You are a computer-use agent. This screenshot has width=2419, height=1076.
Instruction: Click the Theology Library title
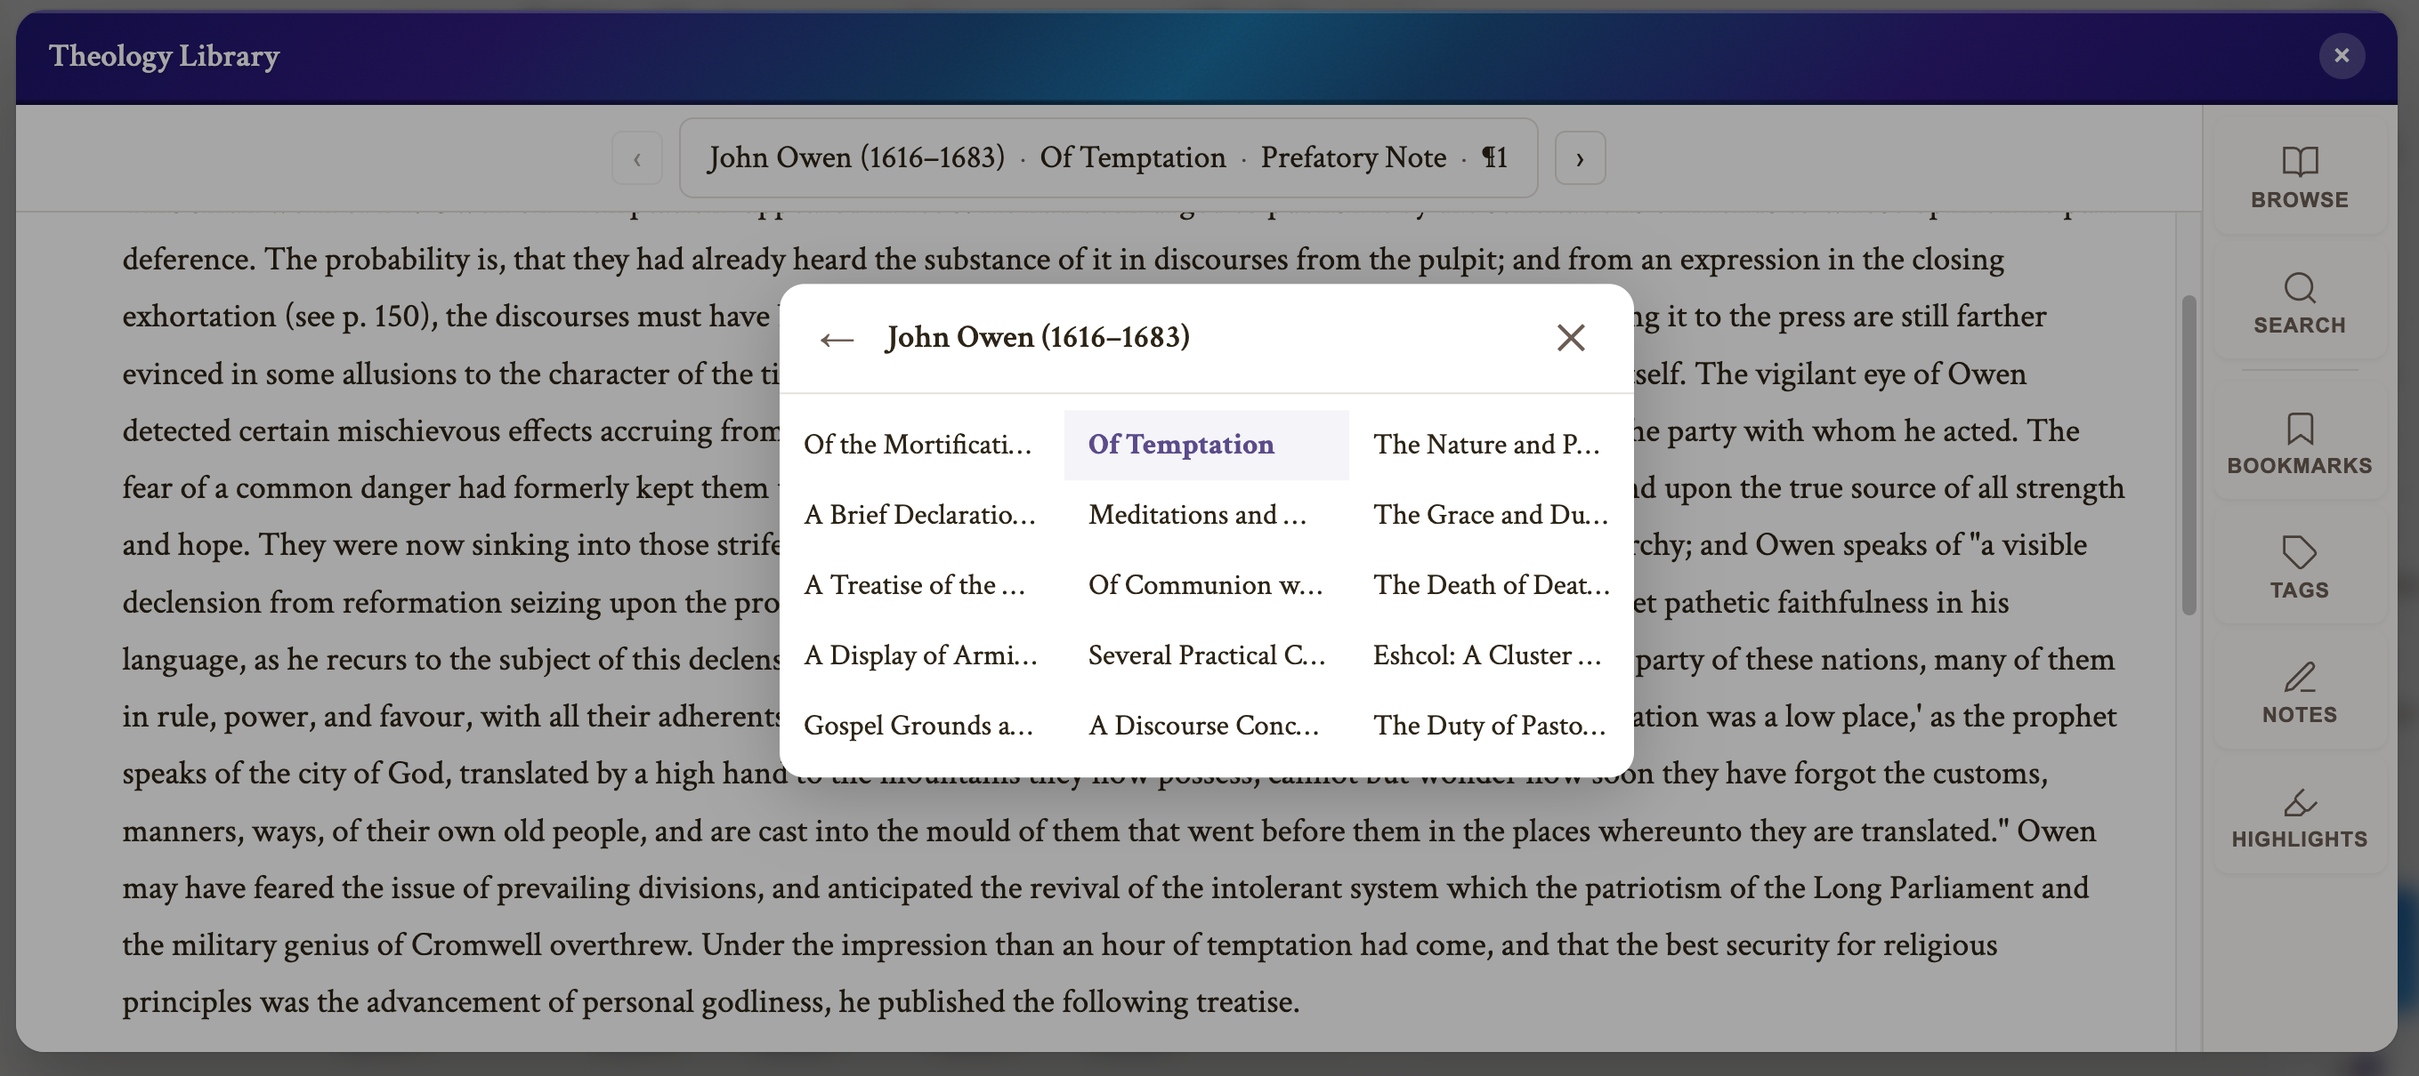pyautogui.click(x=165, y=55)
